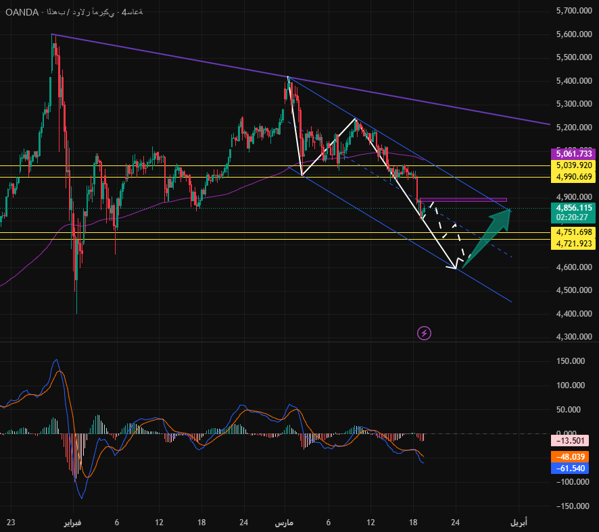Click the 5,700.000 price scale label
The image size is (599, 532).
coord(573,11)
